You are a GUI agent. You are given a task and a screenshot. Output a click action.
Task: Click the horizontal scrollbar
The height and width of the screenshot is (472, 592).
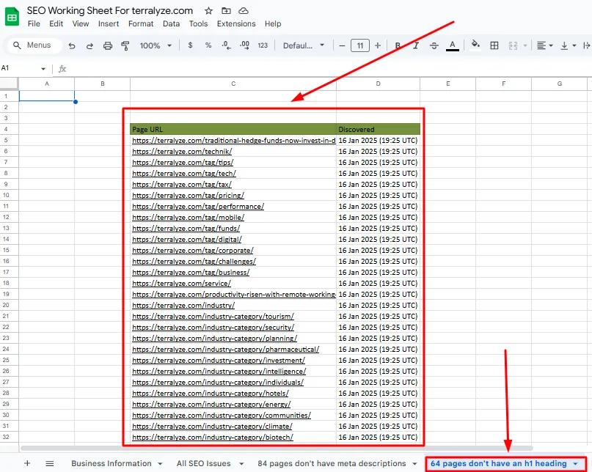click(x=277, y=449)
